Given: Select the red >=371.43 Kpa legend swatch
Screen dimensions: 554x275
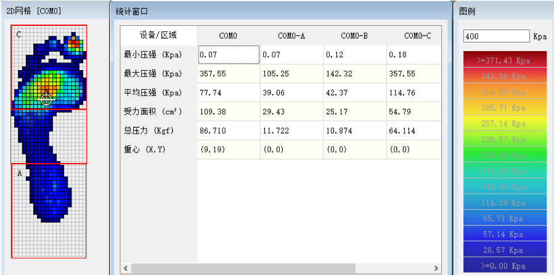Looking at the screenshot, I should tap(503, 60).
